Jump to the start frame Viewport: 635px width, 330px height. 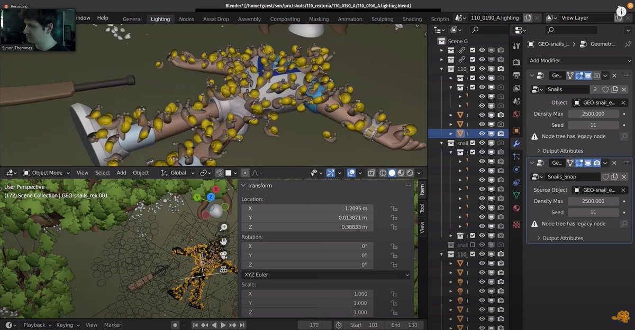pos(195,325)
